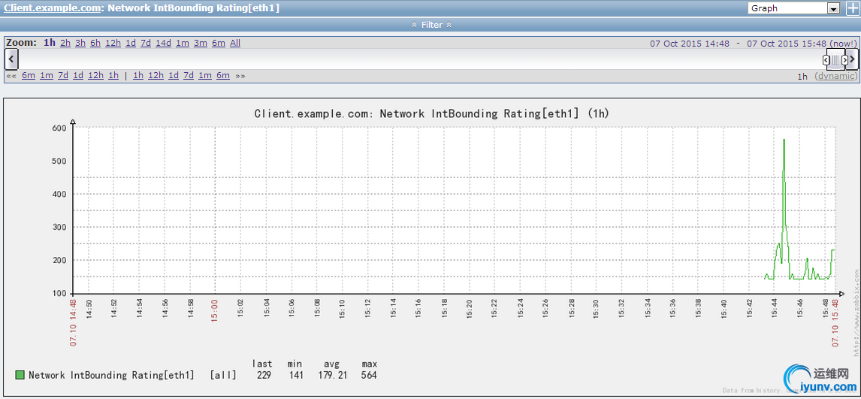Shift time back by 1h

(113, 76)
